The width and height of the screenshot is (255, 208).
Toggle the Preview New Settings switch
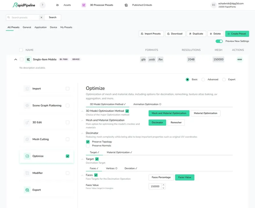[x=219, y=41]
